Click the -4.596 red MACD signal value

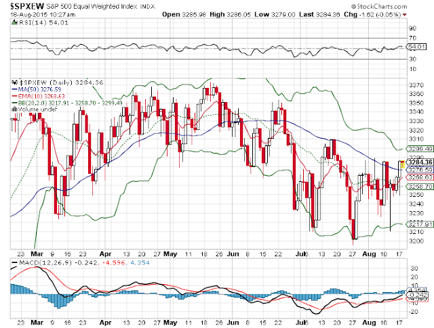[113, 263]
